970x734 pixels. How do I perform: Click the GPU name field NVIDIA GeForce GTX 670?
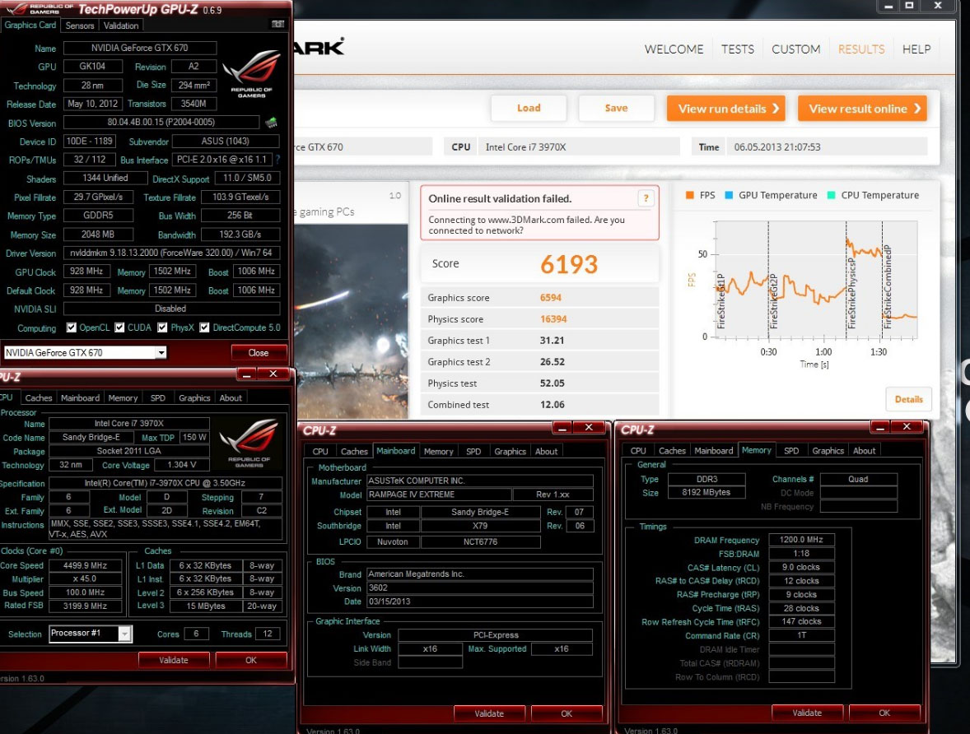(x=140, y=48)
